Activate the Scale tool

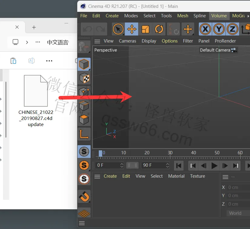(x=145, y=29)
